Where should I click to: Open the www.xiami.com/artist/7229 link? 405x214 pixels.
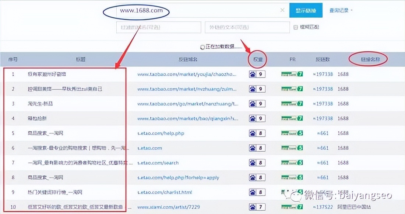click(x=168, y=207)
